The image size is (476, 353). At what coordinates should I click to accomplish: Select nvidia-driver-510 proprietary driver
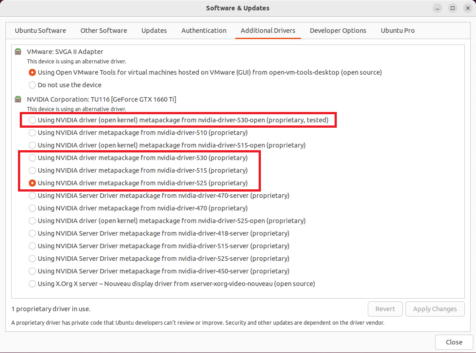[32, 133]
